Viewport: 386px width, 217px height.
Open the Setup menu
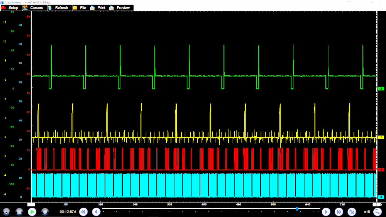pos(10,8)
